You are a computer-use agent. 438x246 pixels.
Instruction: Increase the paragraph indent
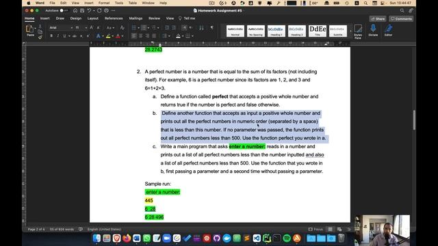click(173, 27)
